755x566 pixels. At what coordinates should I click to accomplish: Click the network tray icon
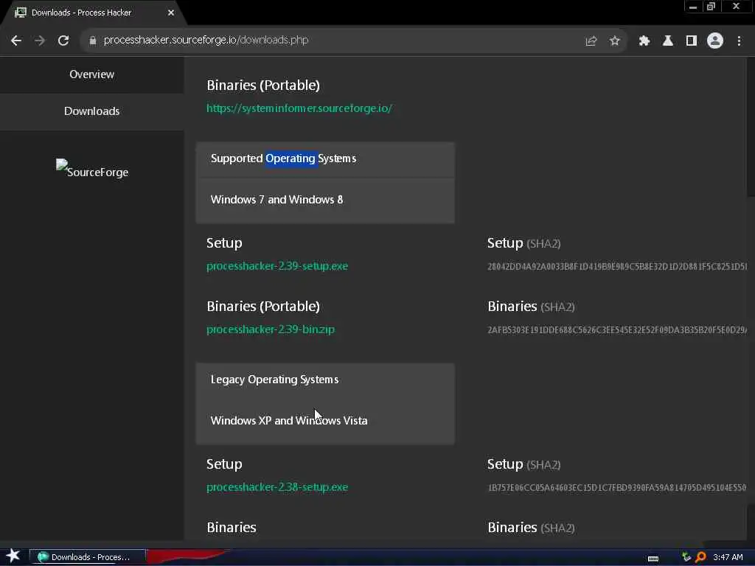pos(686,557)
